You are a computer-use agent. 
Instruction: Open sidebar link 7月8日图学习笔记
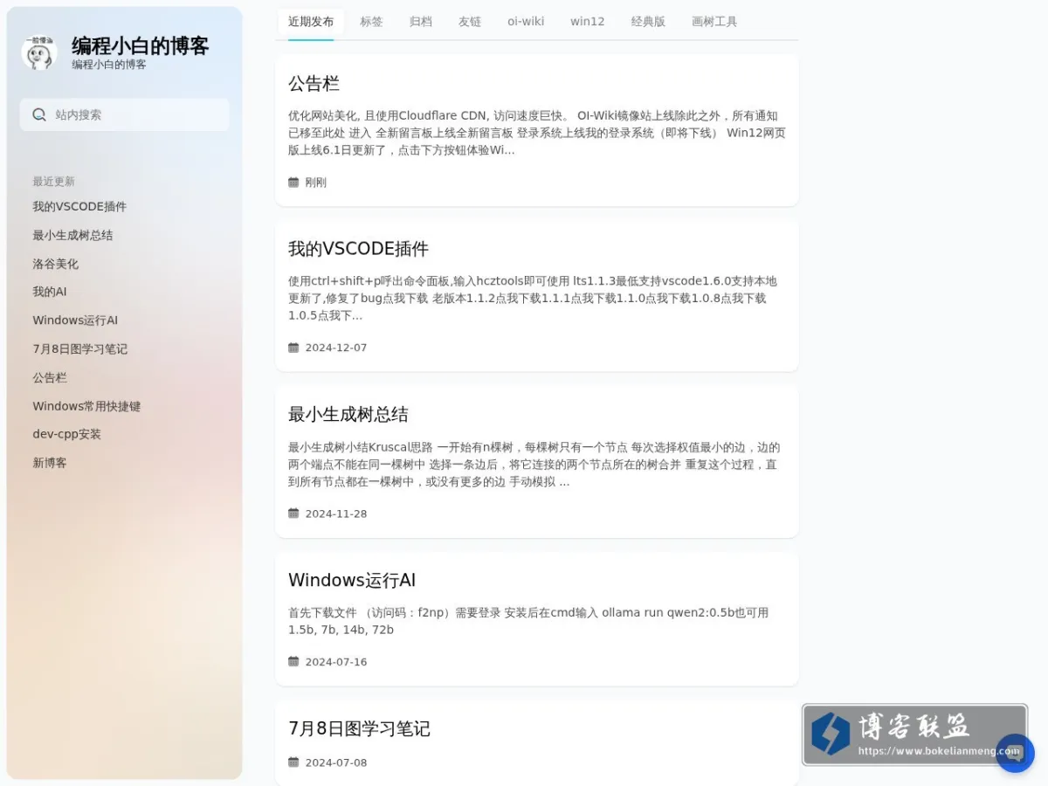pyautogui.click(x=79, y=349)
